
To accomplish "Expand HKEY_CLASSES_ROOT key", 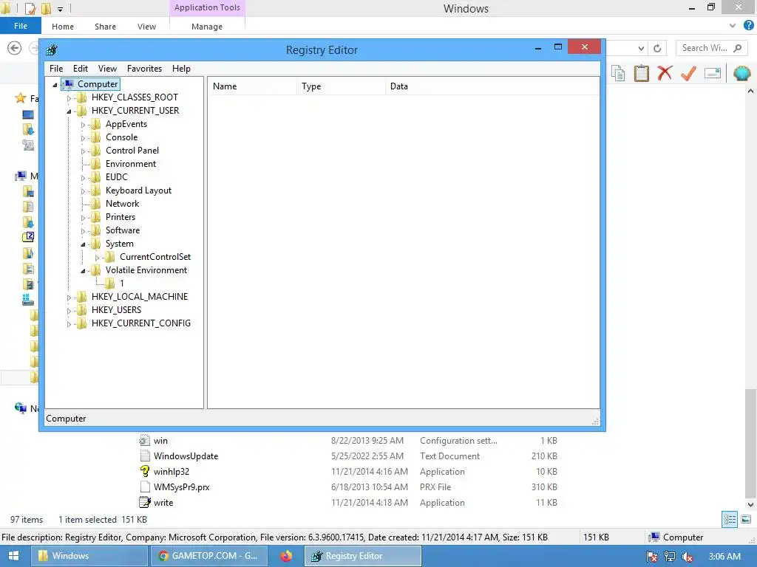I will pos(69,98).
